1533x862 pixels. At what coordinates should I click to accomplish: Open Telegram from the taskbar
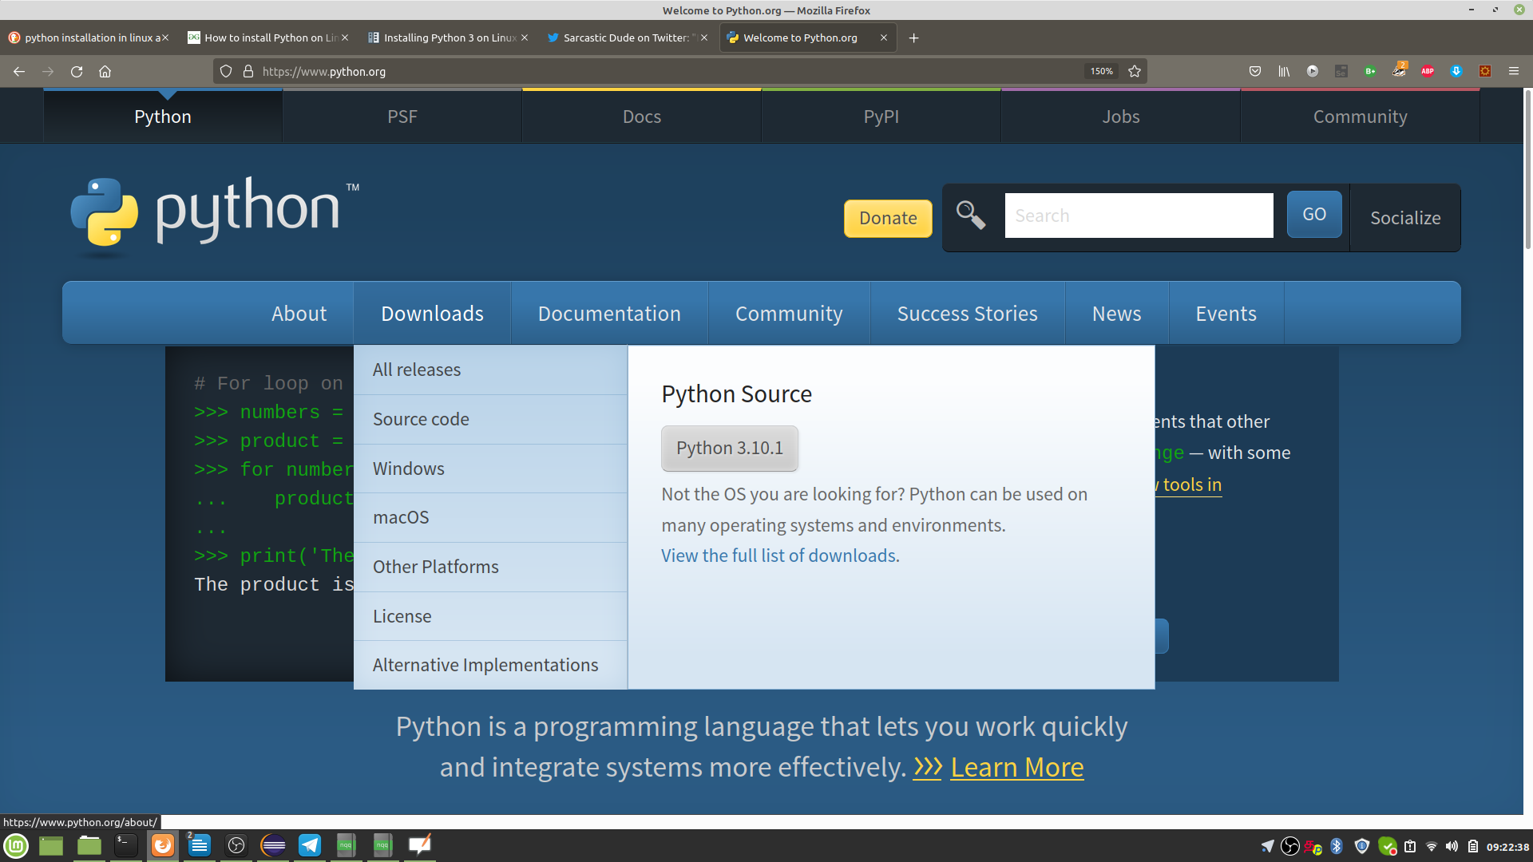pos(310,845)
